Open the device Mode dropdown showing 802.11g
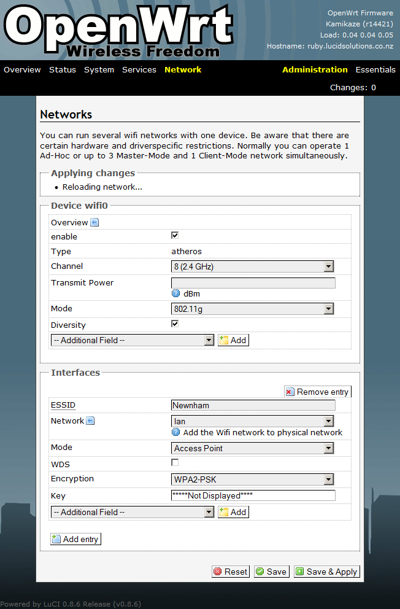Image resolution: width=400 pixels, height=609 pixels. click(252, 309)
